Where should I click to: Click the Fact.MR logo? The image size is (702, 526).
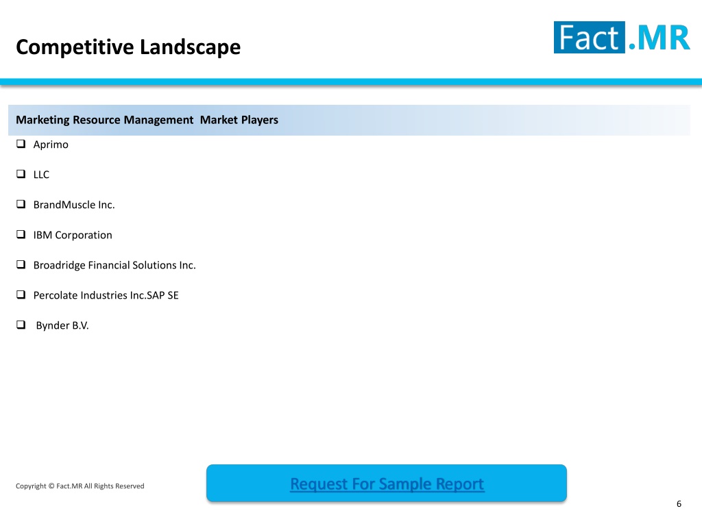(622, 38)
